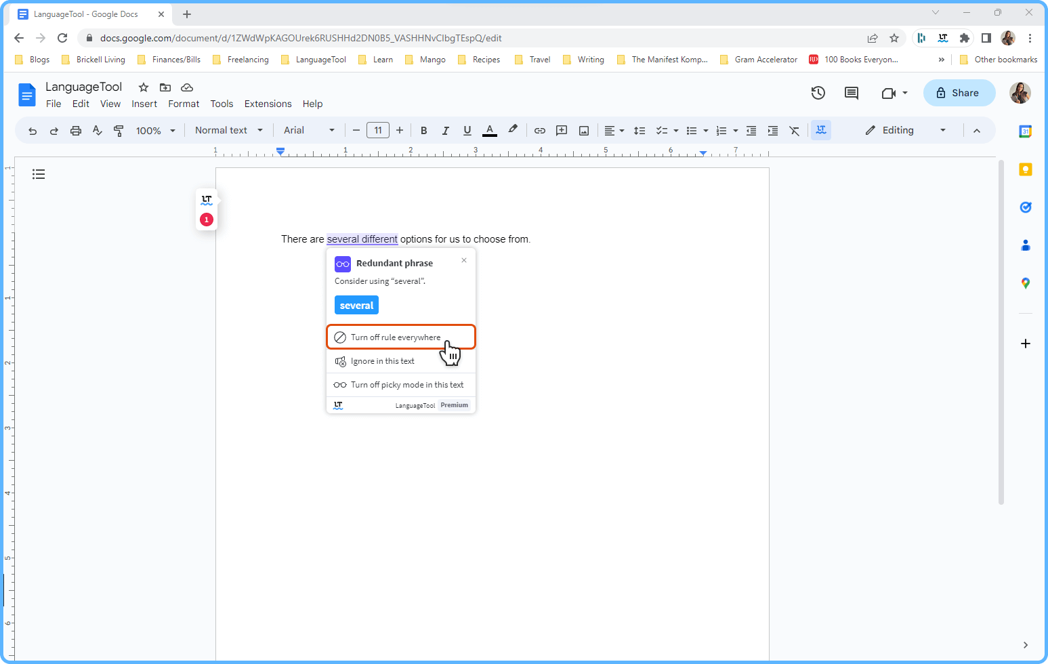
Task: Open the Format menu
Action: 184,104
